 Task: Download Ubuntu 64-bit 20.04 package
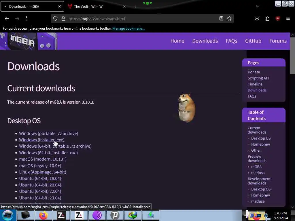tap(40, 185)
